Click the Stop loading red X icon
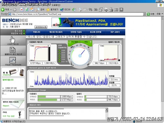The height and width of the screenshot is (123, 164). 22,10
